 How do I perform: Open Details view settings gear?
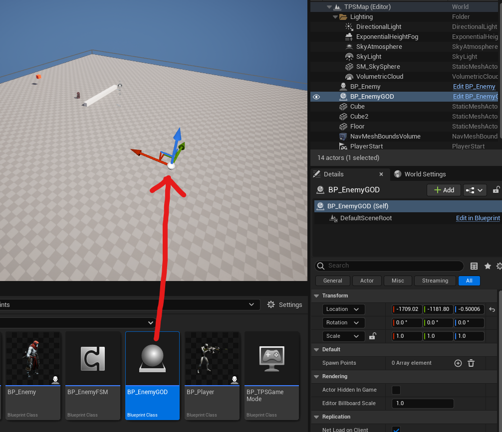pyautogui.click(x=499, y=266)
